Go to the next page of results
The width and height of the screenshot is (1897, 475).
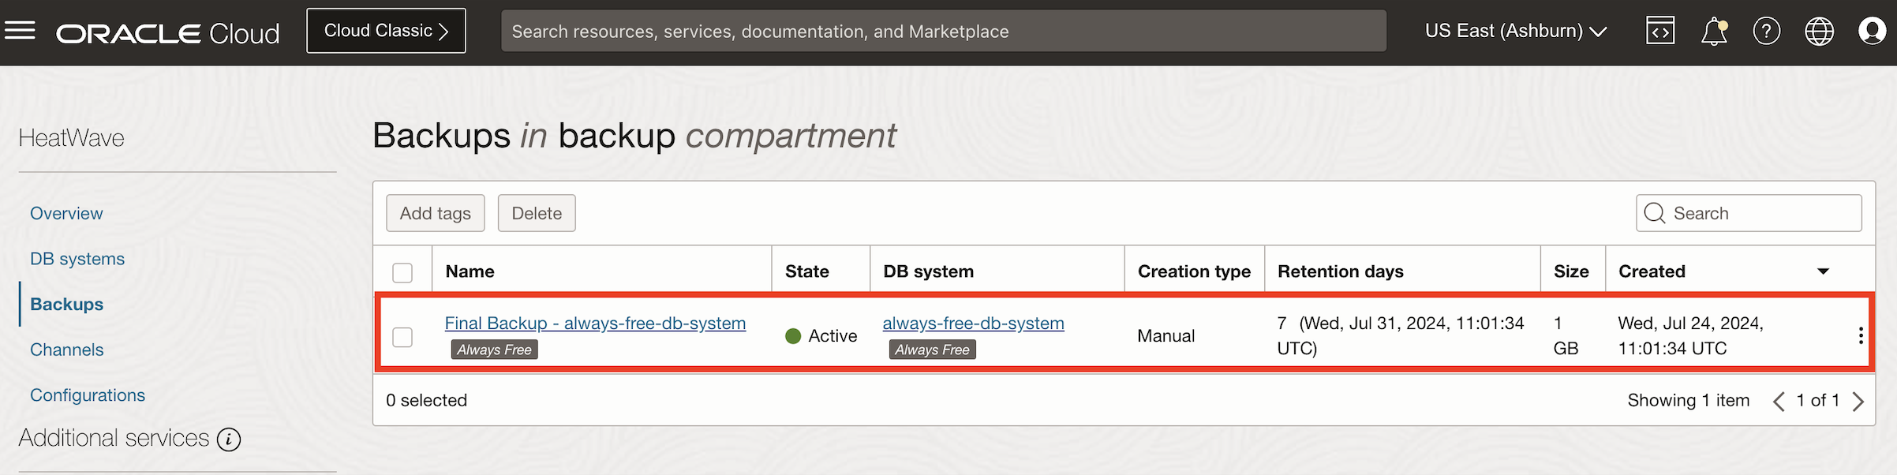point(1858,401)
